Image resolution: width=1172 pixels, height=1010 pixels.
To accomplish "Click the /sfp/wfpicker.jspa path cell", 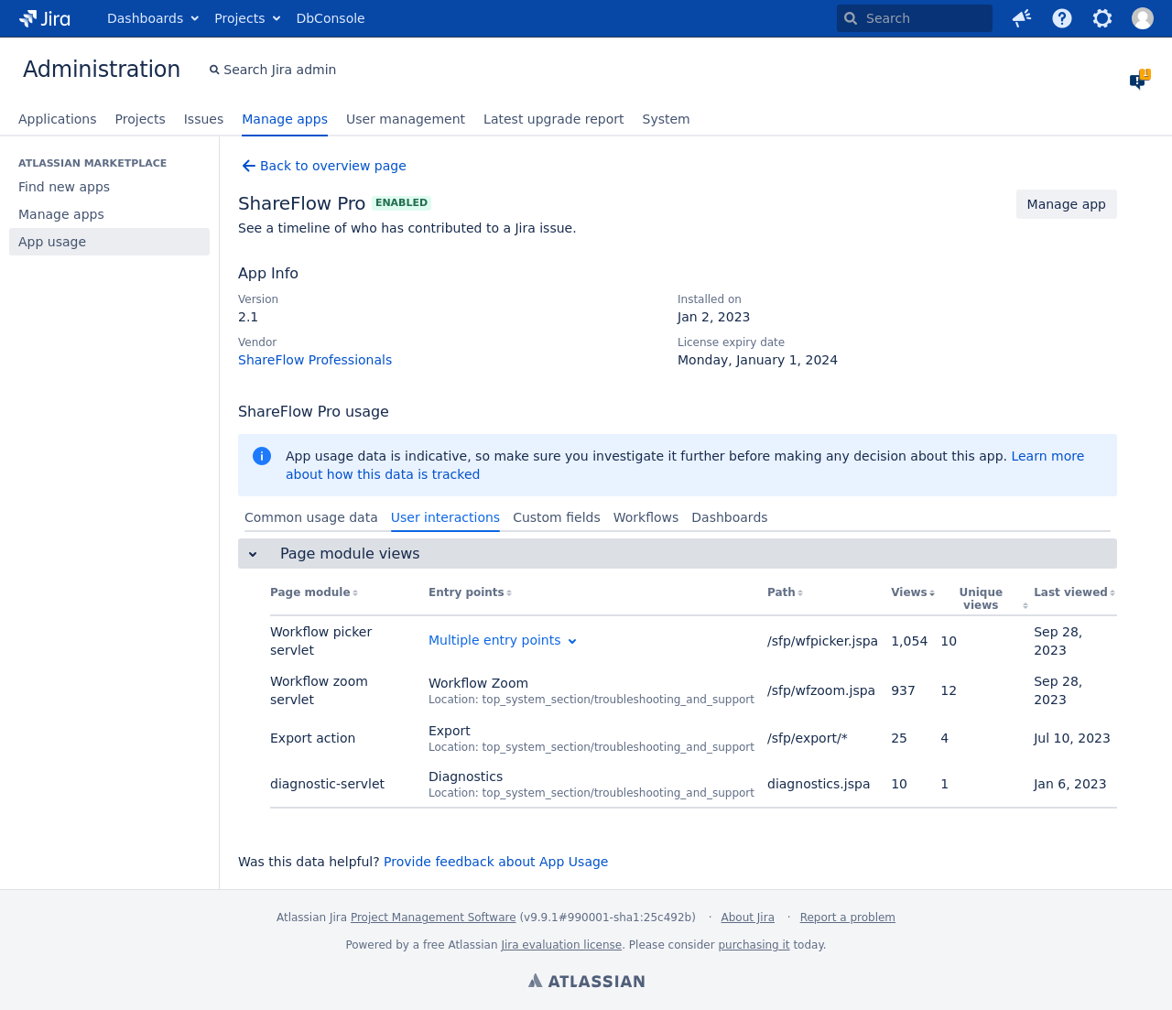I will [822, 641].
